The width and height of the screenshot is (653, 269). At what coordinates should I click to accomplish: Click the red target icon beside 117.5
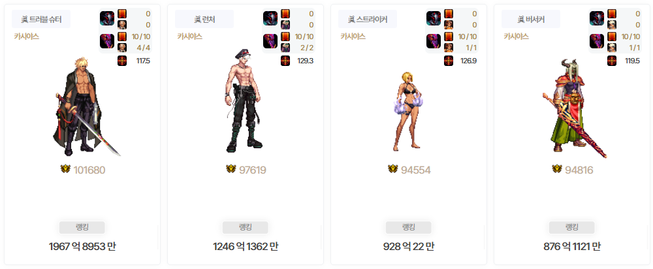pyautogui.click(x=122, y=61)
